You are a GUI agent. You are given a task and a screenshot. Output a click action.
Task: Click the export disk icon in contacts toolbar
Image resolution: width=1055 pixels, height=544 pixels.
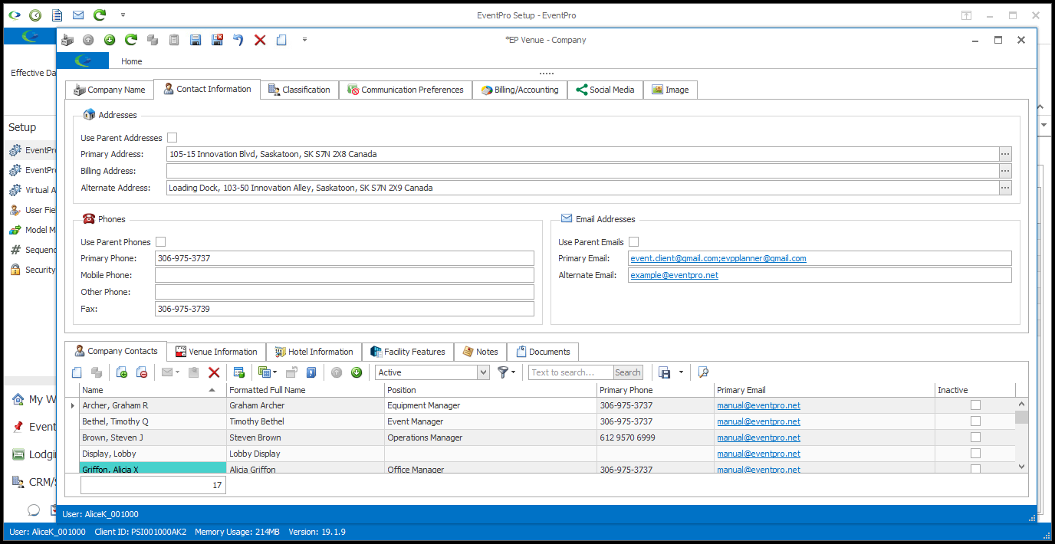tap(665, 372)
